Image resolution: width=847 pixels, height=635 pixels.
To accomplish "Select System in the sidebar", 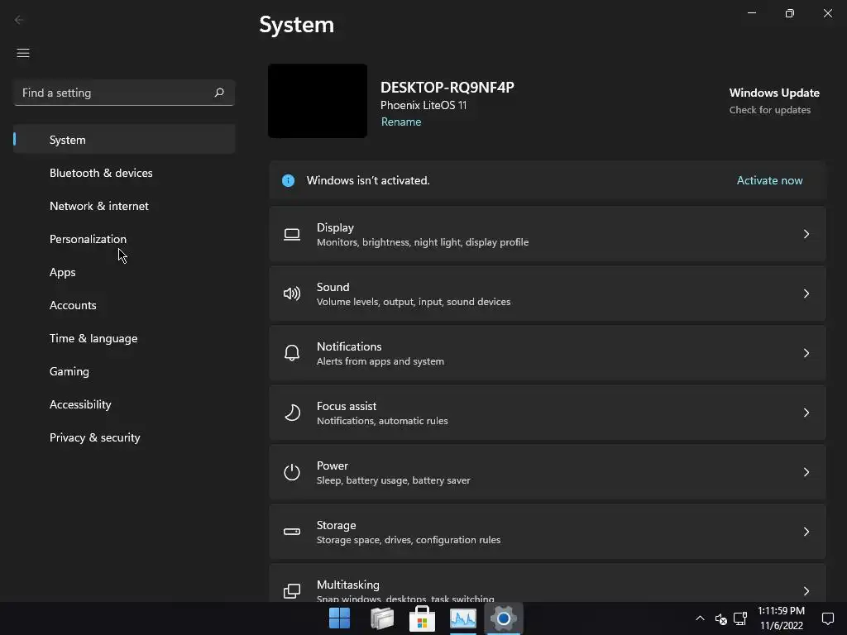I will (124, 139).
